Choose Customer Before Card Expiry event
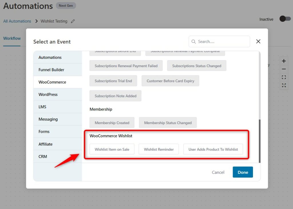293x209 pixels. pos(170,81)
